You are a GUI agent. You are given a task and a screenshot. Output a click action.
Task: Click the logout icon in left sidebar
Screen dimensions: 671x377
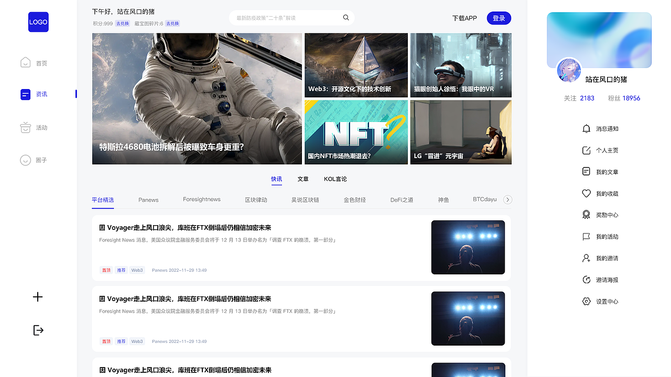pos(38,330)
